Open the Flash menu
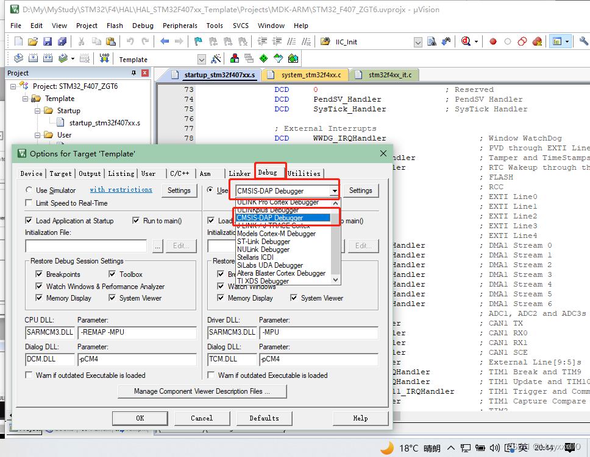The image size is (590, 457). (115, 26)
